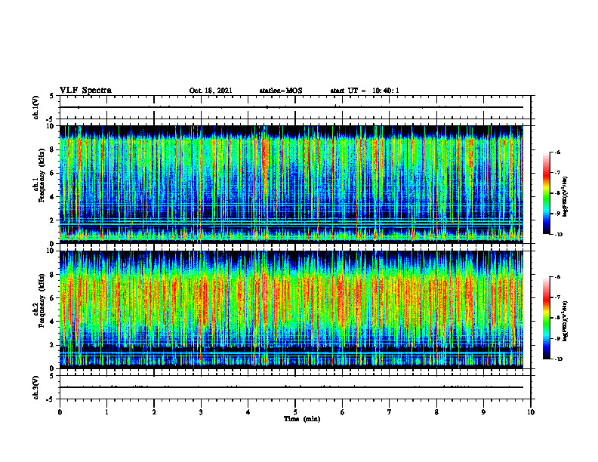
Task: Click the ch.2 frequency tick "6"
Action: [x=53, y=298]
